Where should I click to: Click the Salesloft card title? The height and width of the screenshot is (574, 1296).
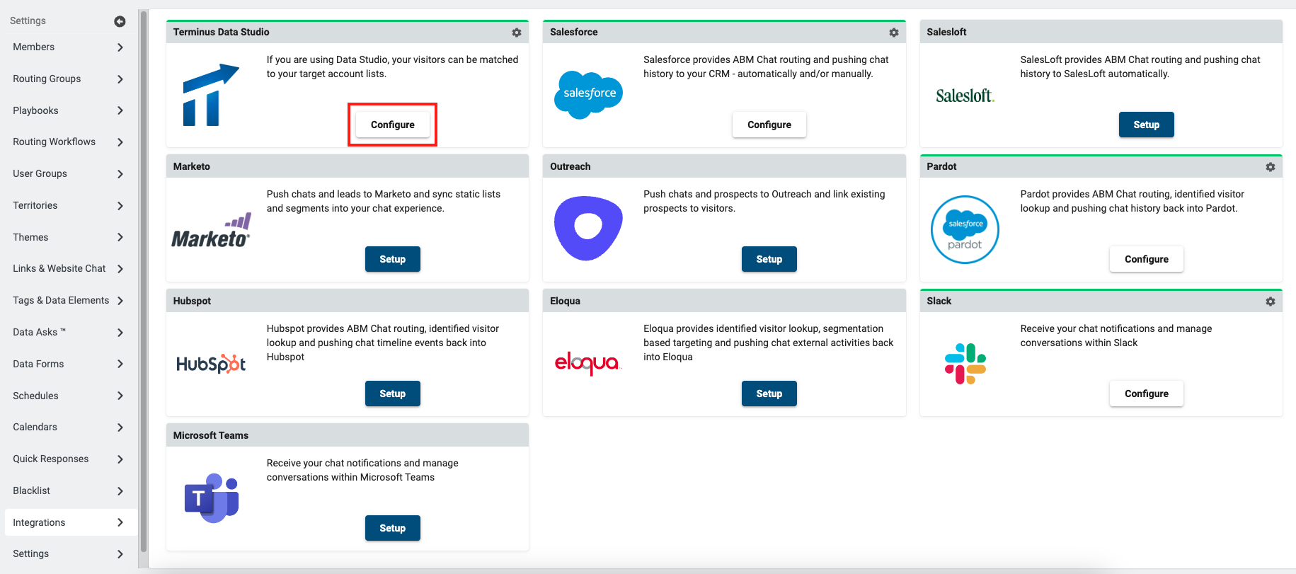(x=946, y=33)
